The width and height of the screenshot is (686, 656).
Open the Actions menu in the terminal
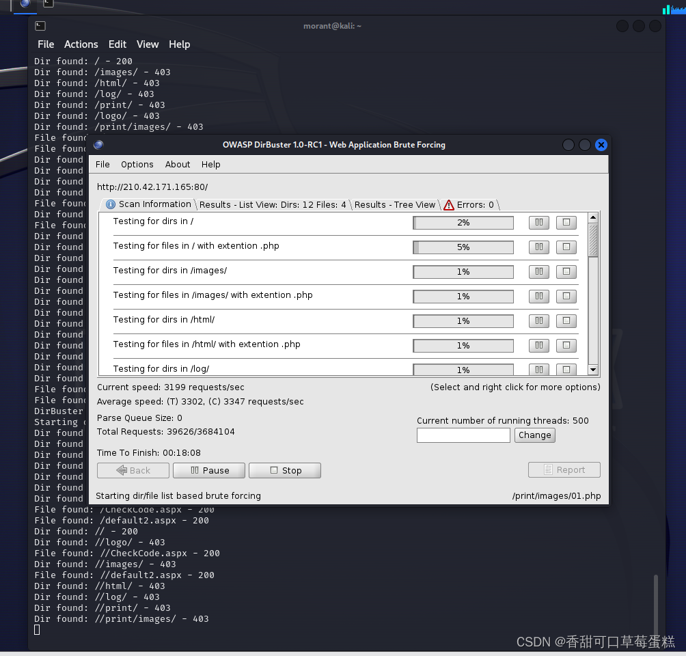coord(81,44)
